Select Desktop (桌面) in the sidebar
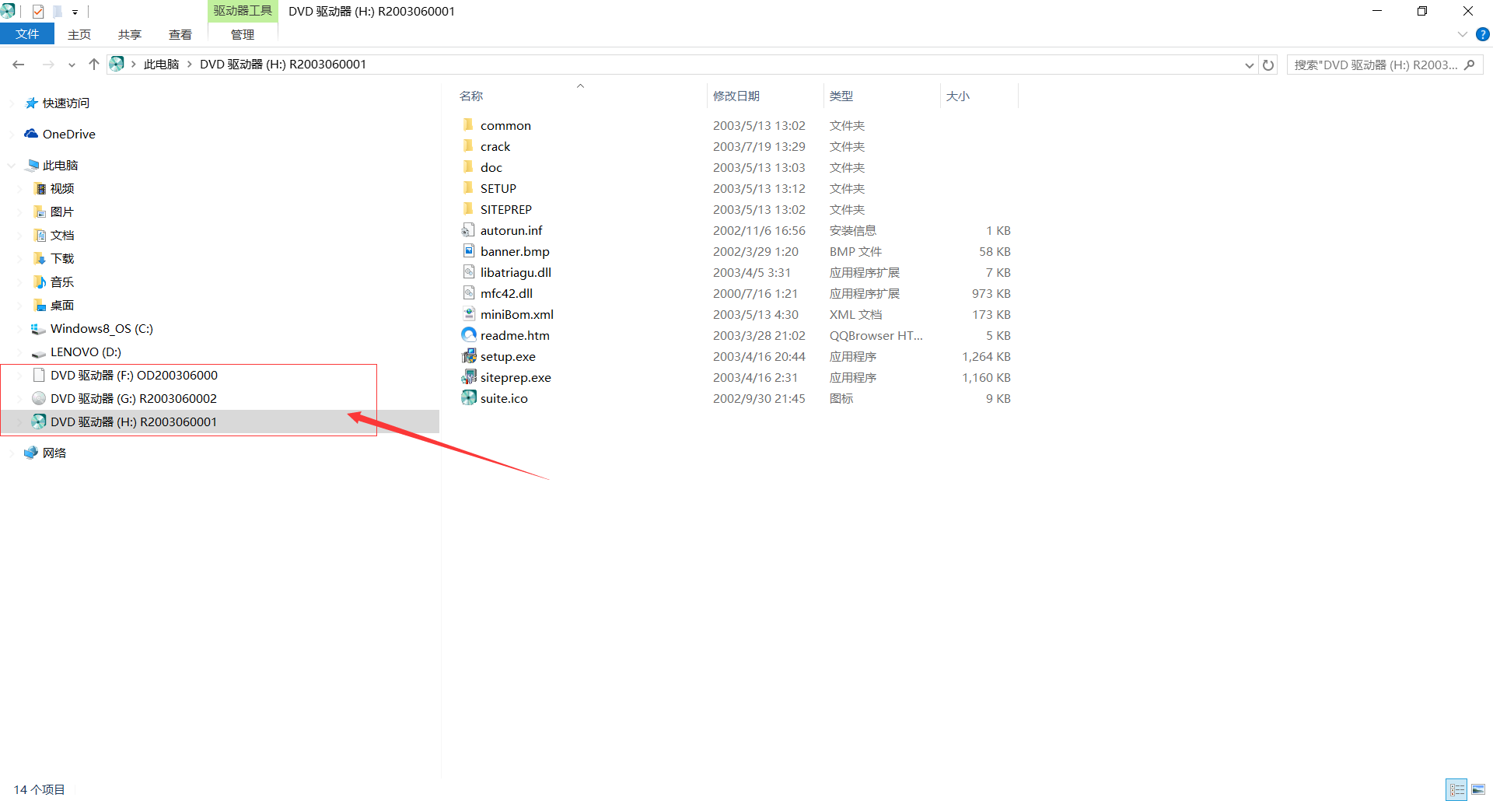This screenshot has height=801, width=1493. 62,306
